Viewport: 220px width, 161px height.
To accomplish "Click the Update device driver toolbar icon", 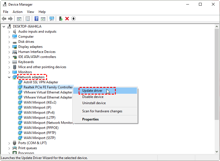I will 61,19.
